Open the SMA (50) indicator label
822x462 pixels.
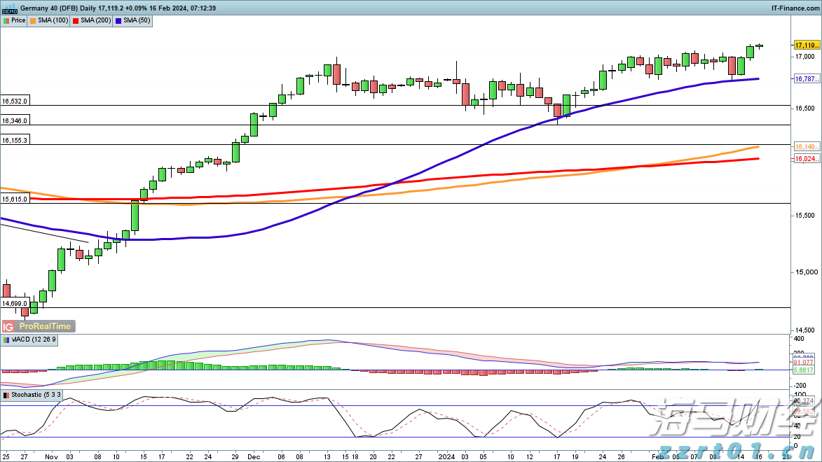(137, 21)
